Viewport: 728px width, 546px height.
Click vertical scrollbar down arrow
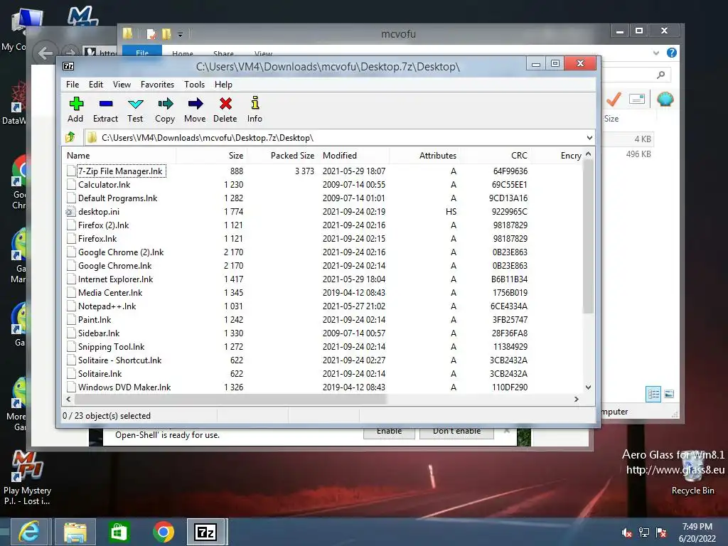588,387
